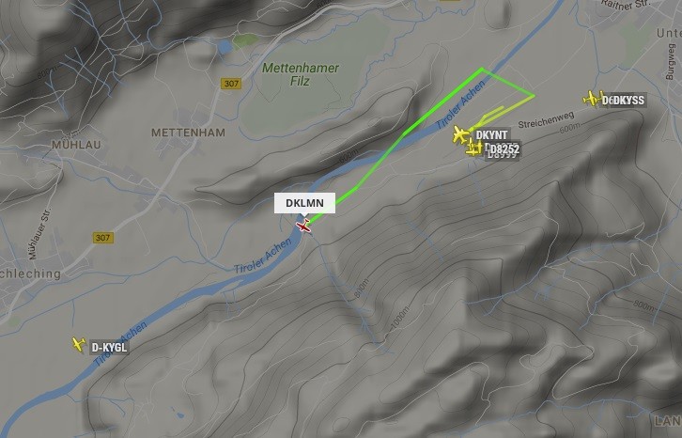Click the MÜHLAU place label
682x438 pixels.
76,145
